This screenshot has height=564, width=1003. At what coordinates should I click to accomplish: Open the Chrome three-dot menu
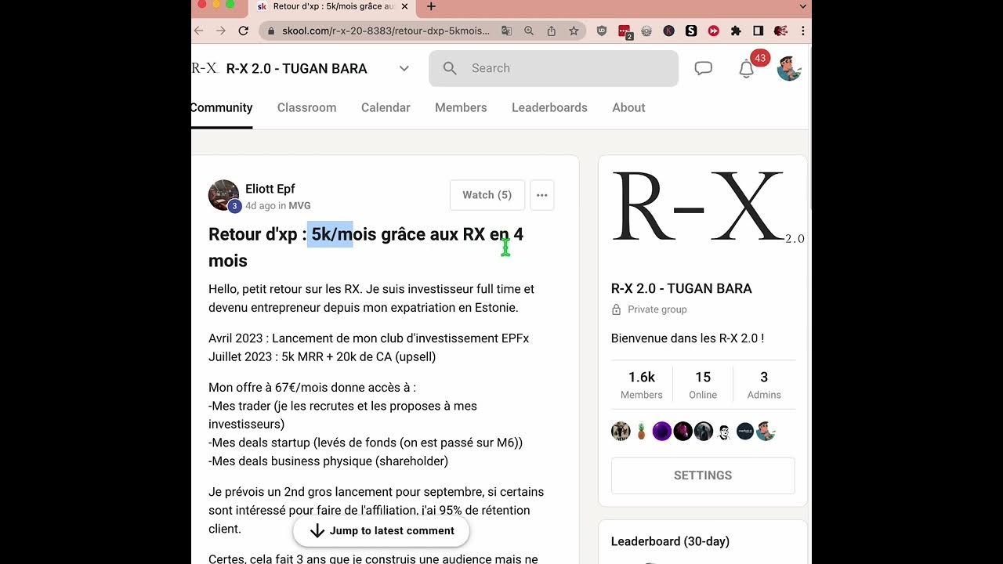click(x=802, y=31)
